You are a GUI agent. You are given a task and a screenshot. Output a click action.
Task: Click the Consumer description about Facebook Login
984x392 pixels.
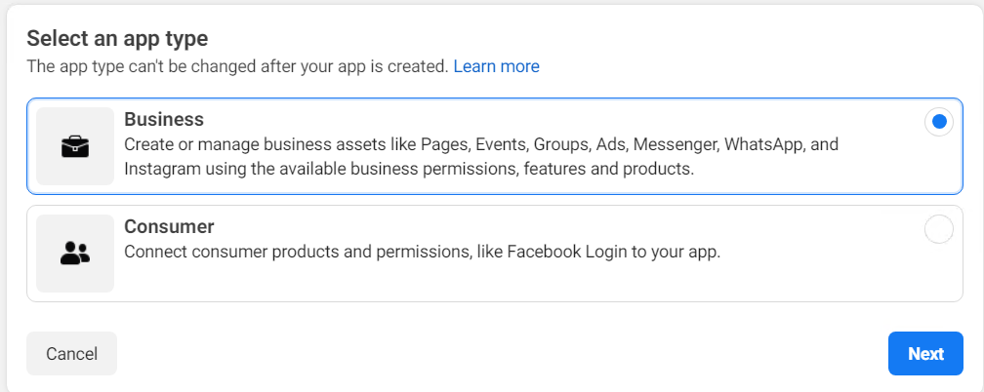[x=422, y=252]
